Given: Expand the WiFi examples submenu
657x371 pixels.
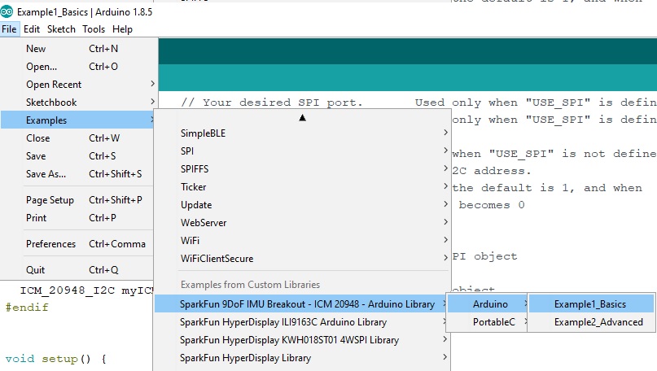Looking at the screenshot, I should tap(302, 241).
